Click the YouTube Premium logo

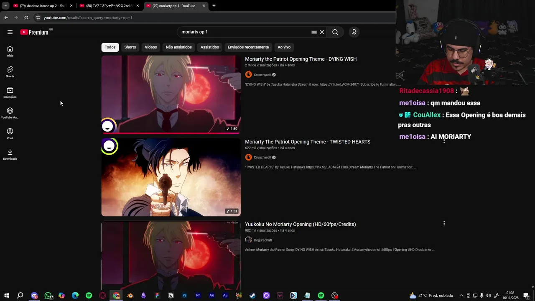click(x=35, y=32)
